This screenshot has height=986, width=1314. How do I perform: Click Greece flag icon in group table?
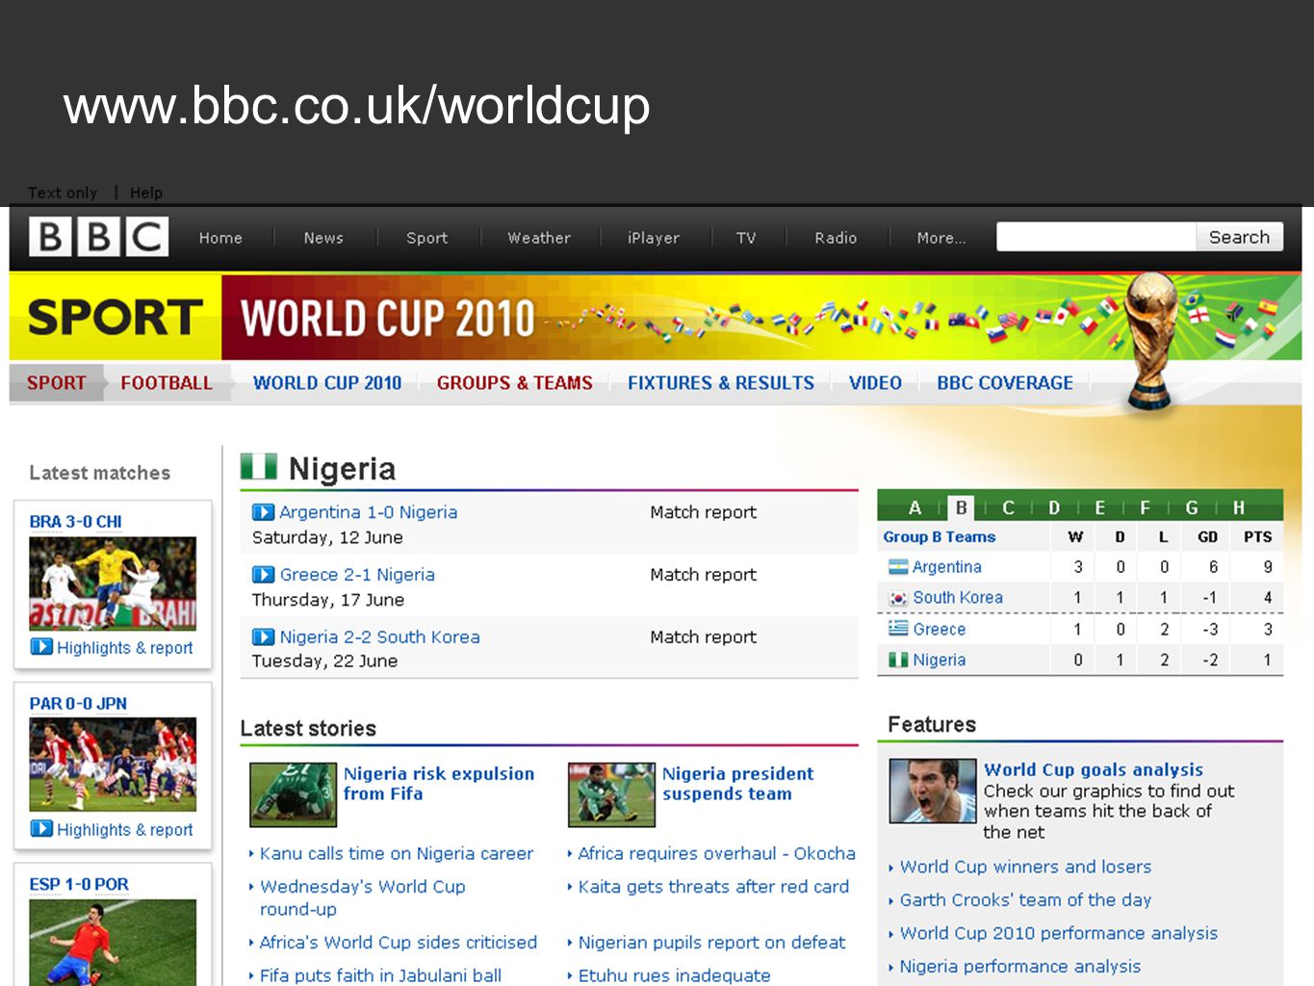pyautogui.click(x=898, y=629)
